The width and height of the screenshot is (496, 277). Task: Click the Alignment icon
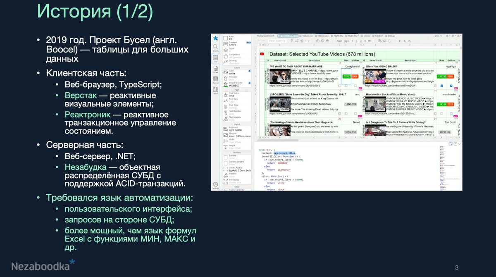click(226, 129)
